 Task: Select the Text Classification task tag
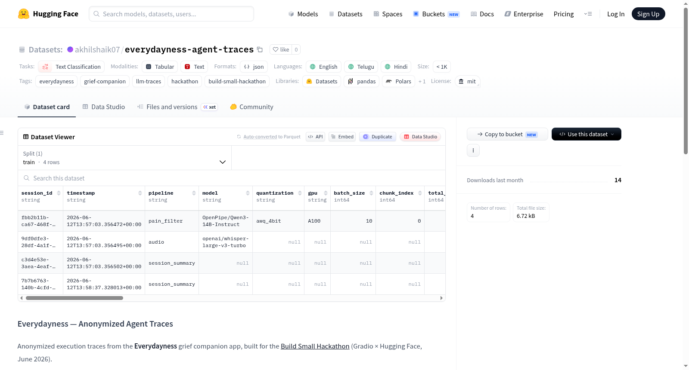point(71,67)
